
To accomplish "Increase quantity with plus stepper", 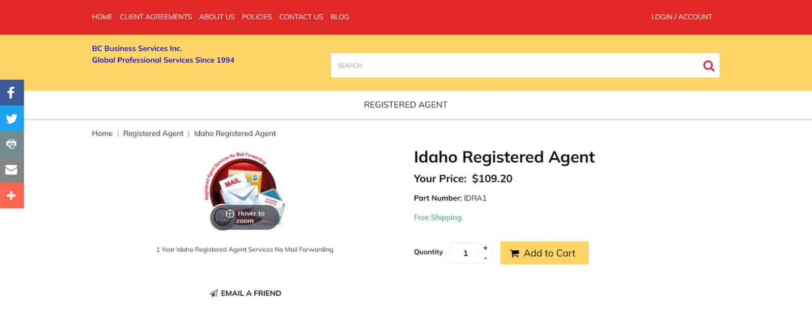I will [485, 248].
